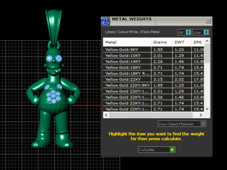Click the Library: Cutout White label
Image resolution: width=227 pixels, height=170 pixels.
coord(132,32)
